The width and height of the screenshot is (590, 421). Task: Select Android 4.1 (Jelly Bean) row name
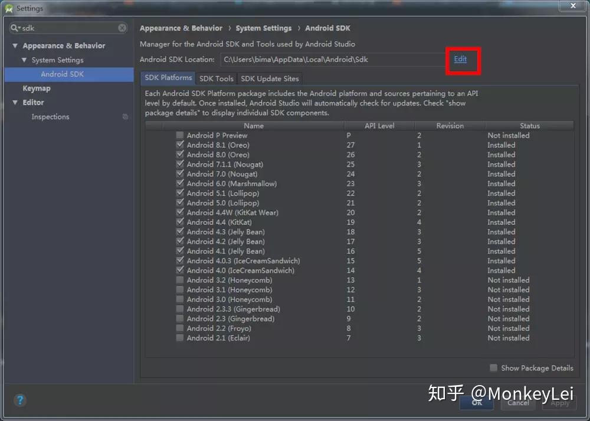coord(226,251)
